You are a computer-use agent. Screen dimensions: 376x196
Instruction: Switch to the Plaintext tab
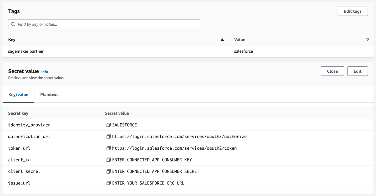49,95
